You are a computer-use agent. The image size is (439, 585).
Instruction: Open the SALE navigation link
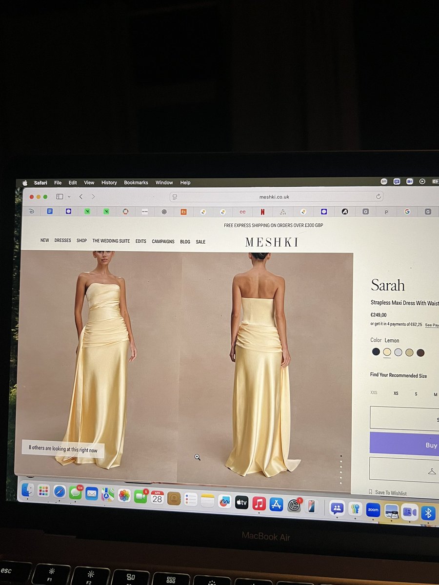pyautogui.click(x=200, y=242)
